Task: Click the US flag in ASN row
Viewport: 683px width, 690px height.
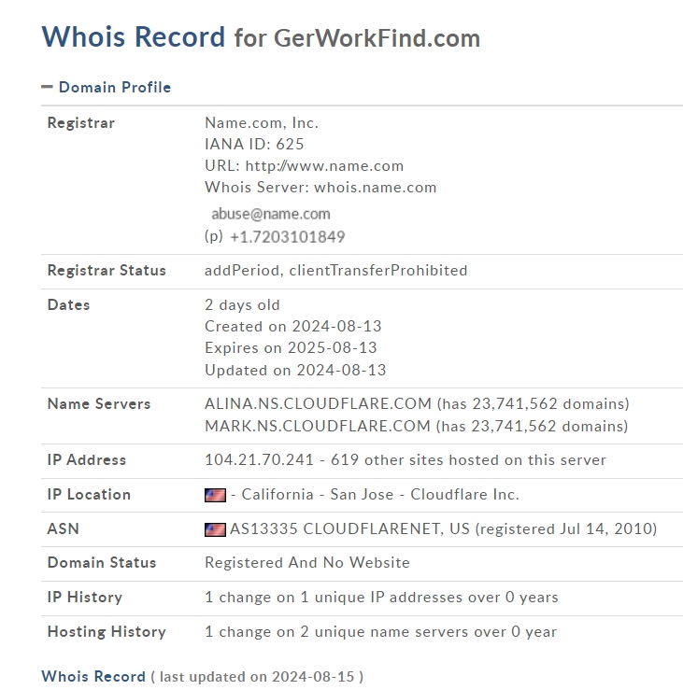Action: coord(215,529)
